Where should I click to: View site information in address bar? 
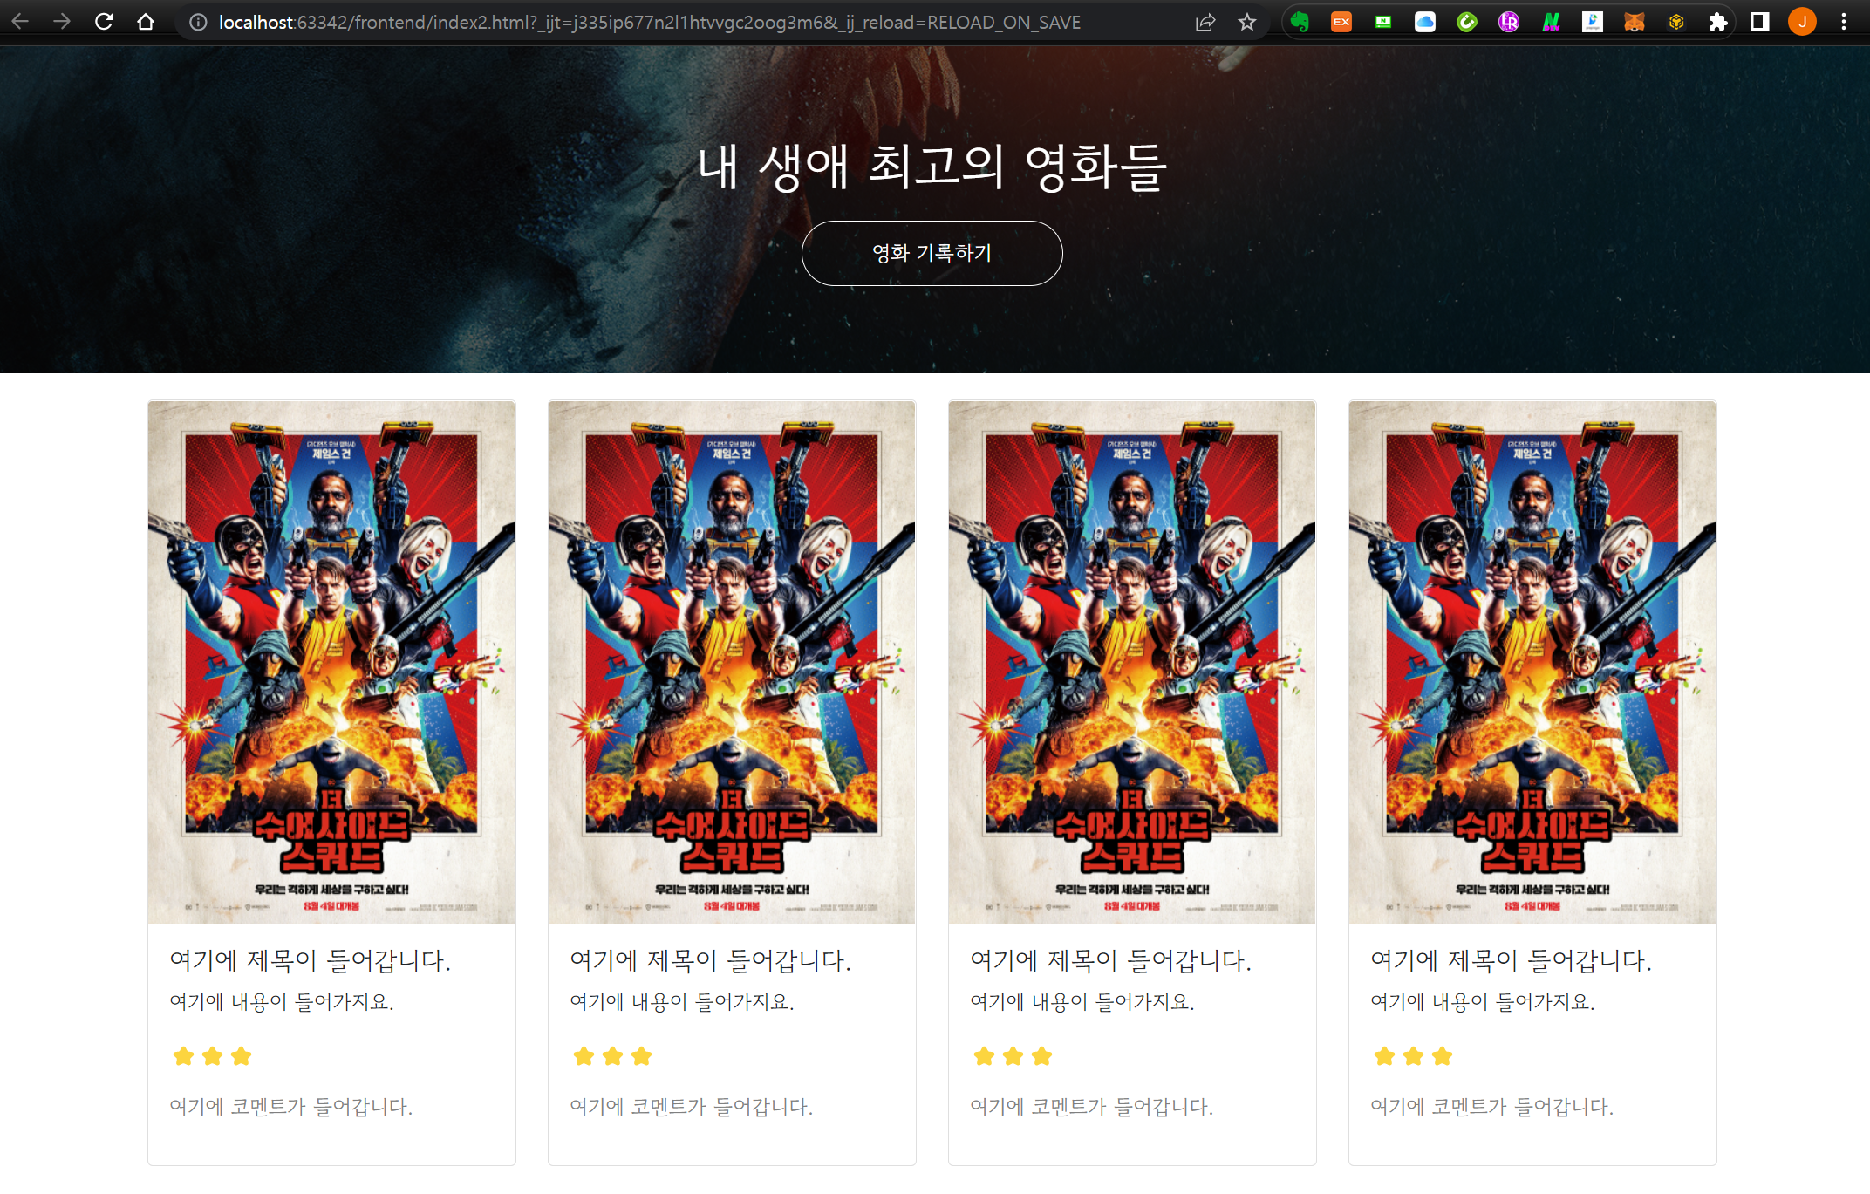[x=199, y=22]
